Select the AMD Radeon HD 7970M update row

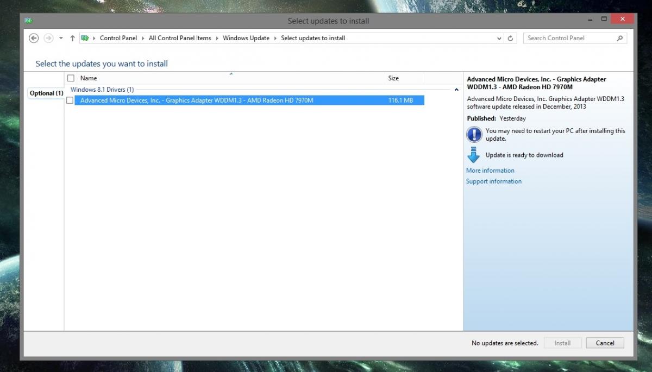tap(249, 100)
